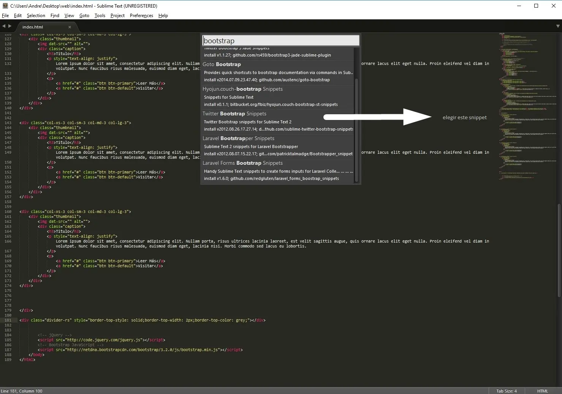Image resolution: width=562 pixels, height=394 pixels.
Task: Open the Tab Size: 4 selector
Action: [x=507, y=391]
